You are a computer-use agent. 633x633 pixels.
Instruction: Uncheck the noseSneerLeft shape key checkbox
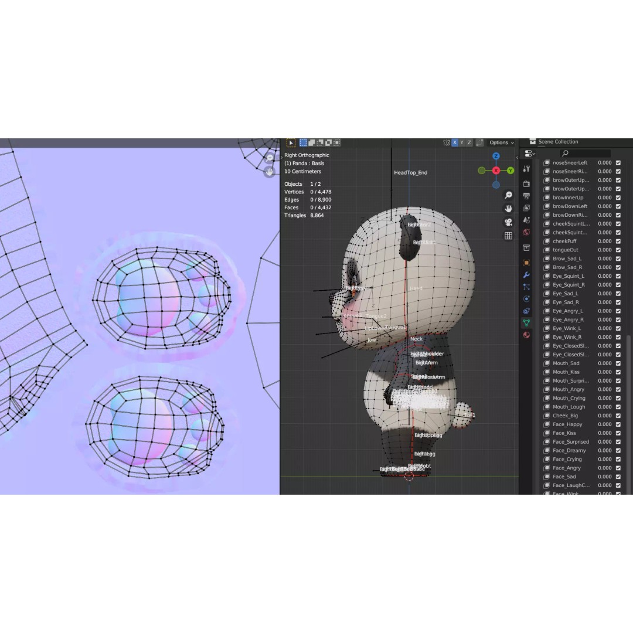(618, 163)
